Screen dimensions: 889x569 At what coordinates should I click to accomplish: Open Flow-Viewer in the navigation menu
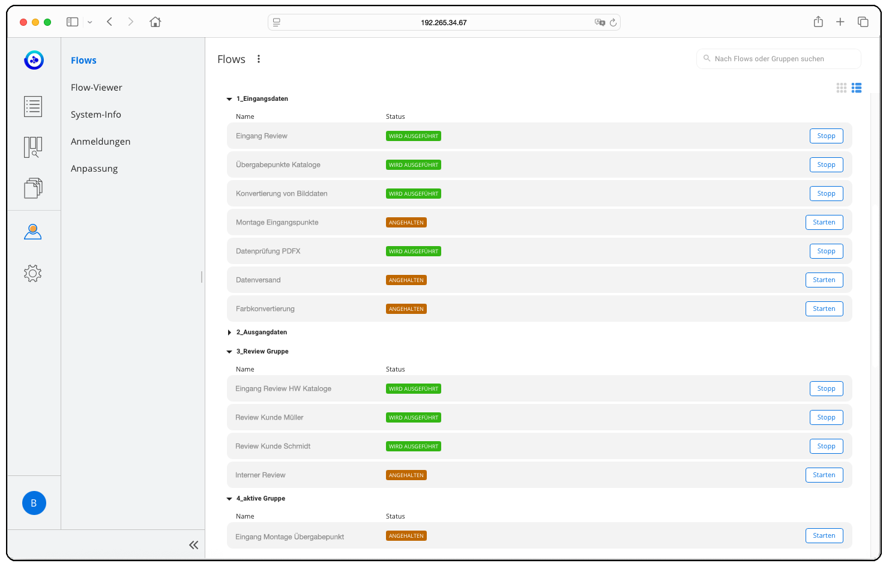pyautogui.click(x=96, y=88)
